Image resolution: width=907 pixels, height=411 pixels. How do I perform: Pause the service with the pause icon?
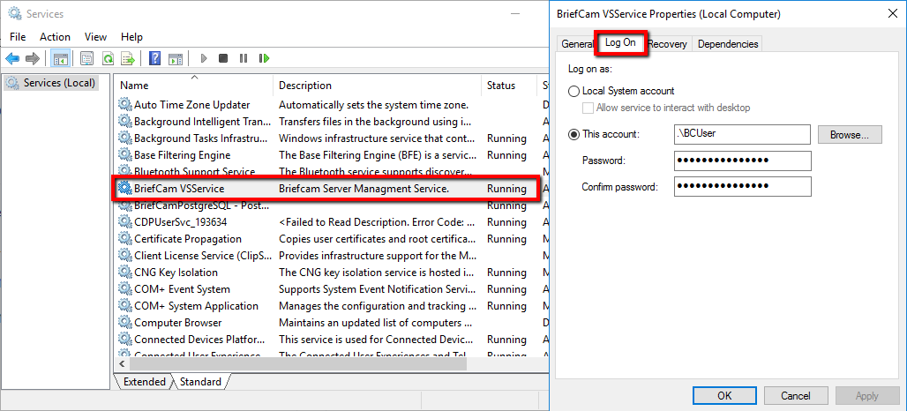244,58
